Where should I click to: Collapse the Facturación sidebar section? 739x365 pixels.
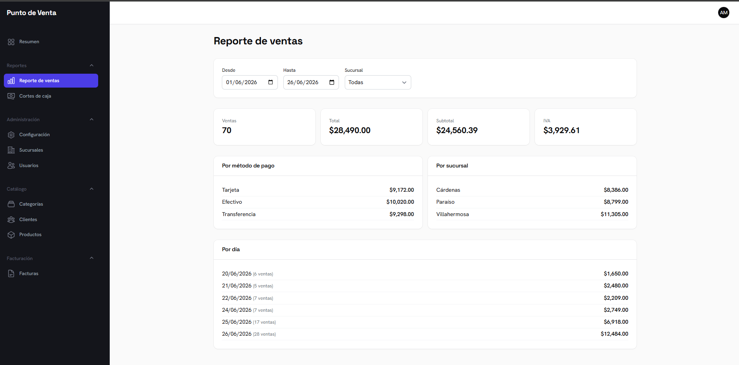click(x=92, y=258)
